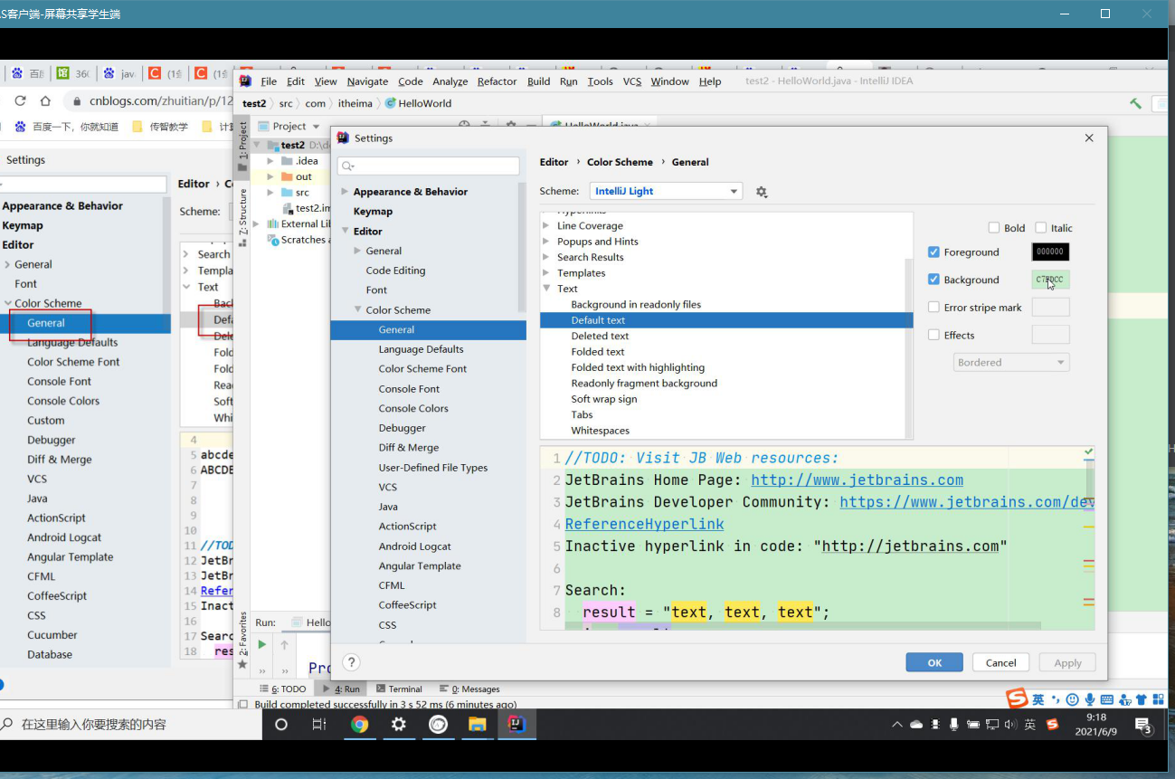Collapse the Color Scheme node arrow
This screenshot has height=779, width=1175.
coord(357,310)
